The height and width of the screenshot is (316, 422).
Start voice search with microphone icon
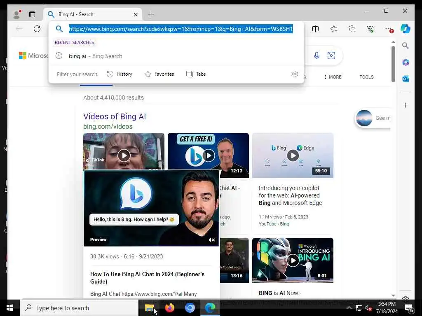pos(316,56)
